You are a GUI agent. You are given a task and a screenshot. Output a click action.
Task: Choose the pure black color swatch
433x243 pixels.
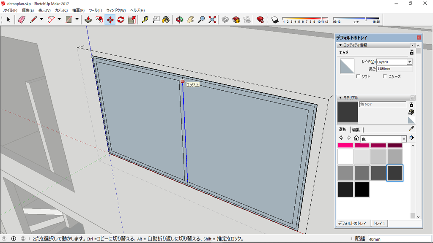tap(362, 189)
